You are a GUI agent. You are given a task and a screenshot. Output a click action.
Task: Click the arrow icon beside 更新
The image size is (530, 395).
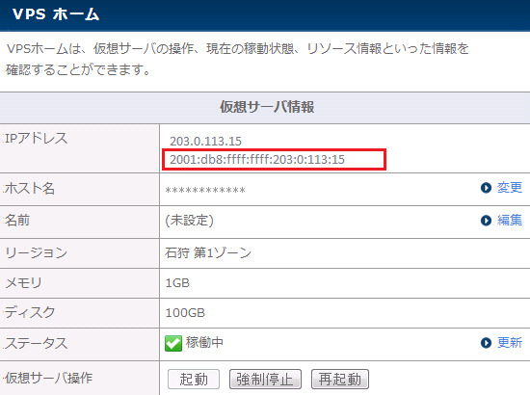click(x=486, y=343)
